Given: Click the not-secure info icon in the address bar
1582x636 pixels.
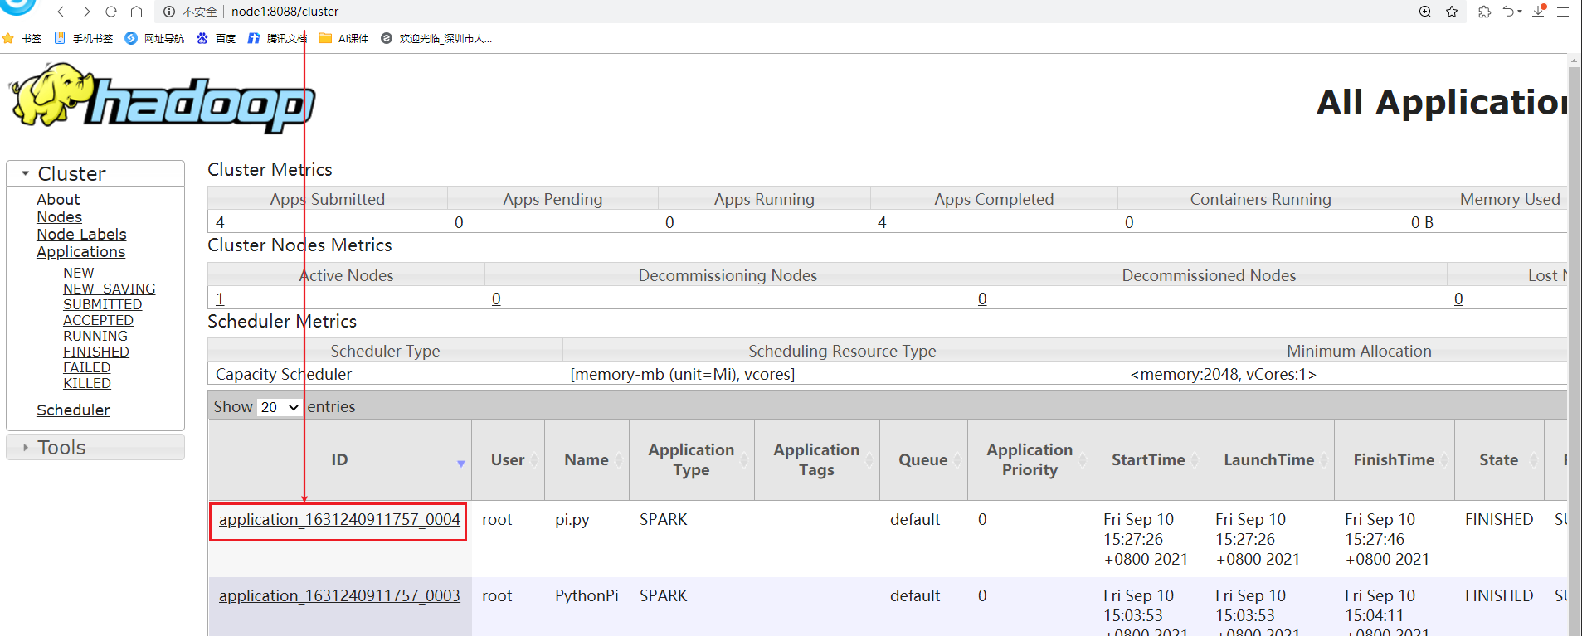Looking at the screenshot, I should pyautogui.click(x=169, y=12).
